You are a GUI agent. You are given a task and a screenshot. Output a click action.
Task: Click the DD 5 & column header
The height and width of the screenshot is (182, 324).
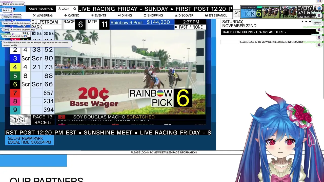(x=48, y=34)
